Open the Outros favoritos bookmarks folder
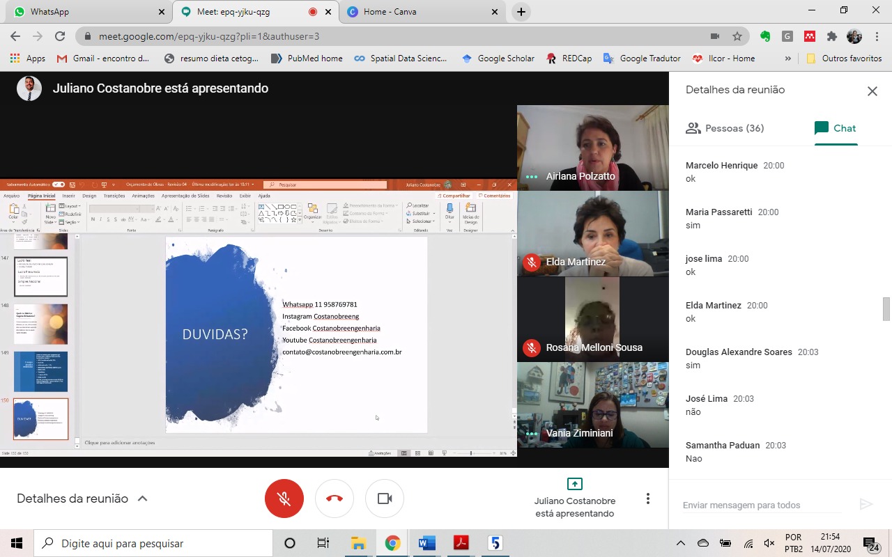 [844, 58]
